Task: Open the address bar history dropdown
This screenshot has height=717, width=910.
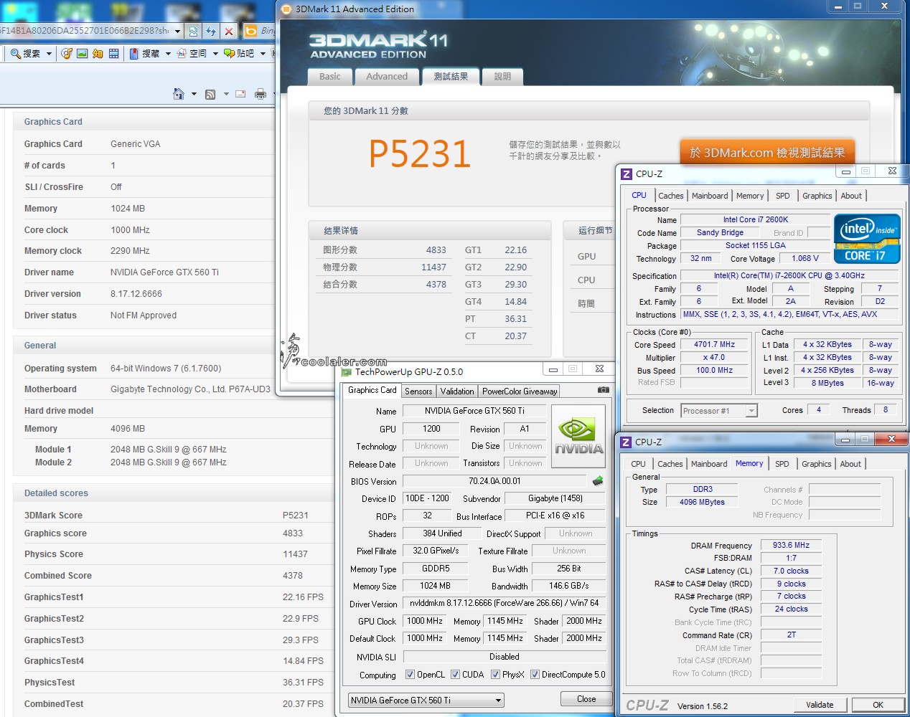Action: click(177, 31)
